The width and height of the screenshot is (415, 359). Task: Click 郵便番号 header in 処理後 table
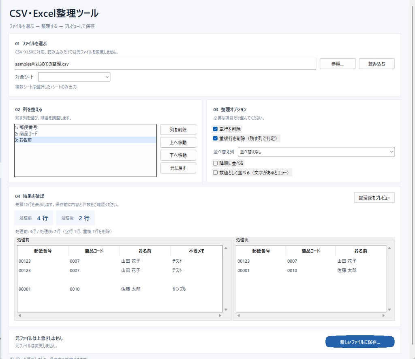pyautogui.click(x=261, y=251)
